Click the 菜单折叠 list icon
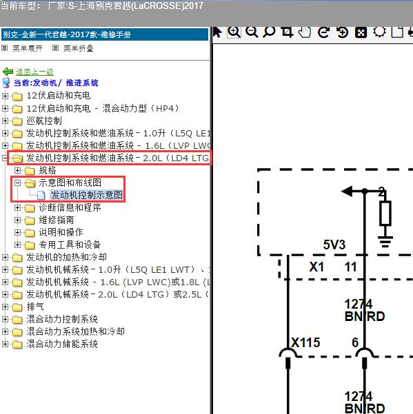 point(55,48)
